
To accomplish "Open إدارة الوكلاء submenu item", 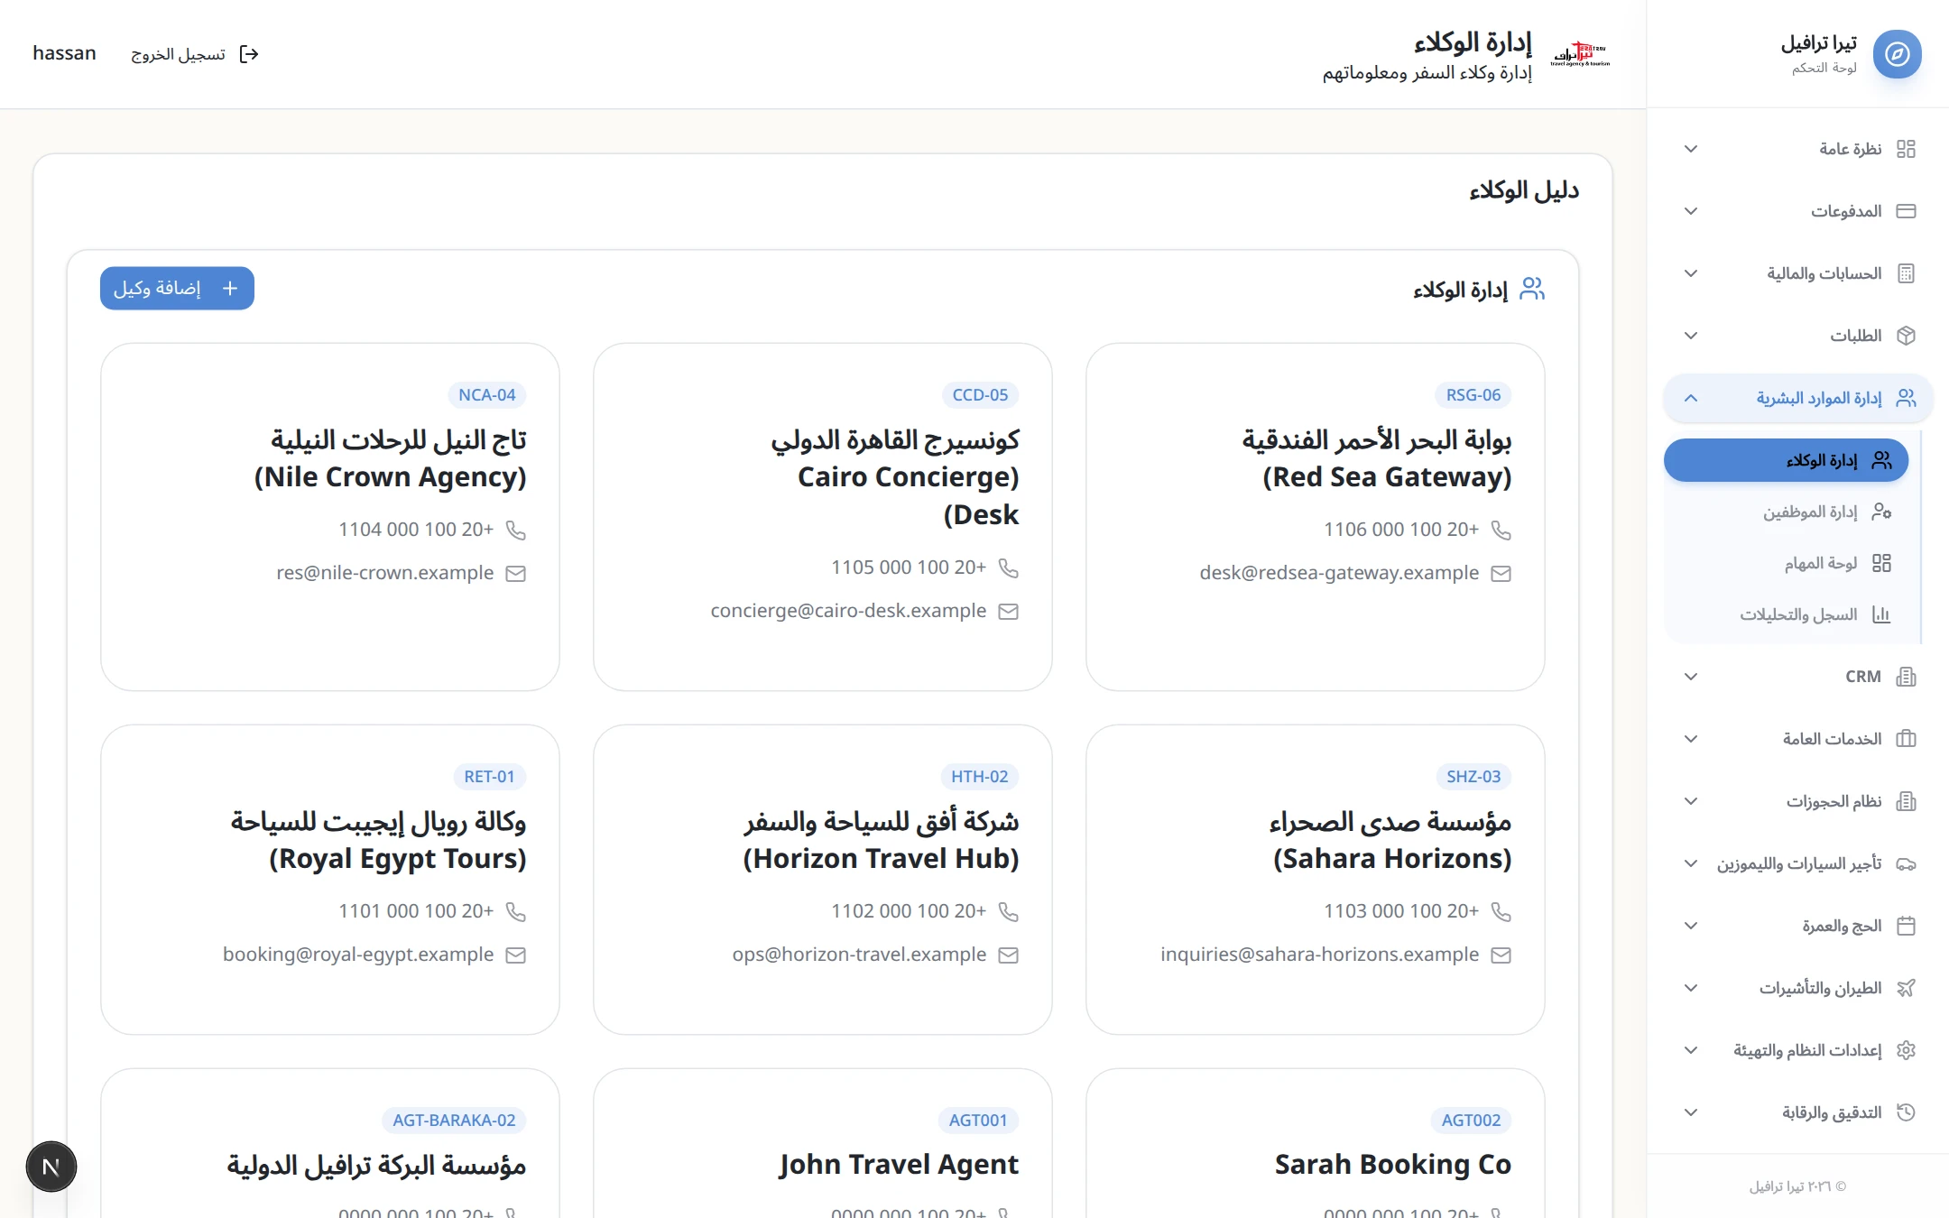I will (x=1786, y=460).
